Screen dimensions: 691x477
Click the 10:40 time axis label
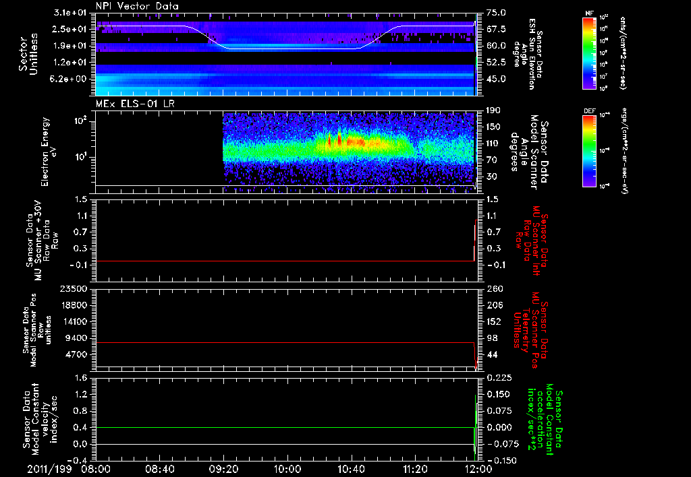coord(352,469)
